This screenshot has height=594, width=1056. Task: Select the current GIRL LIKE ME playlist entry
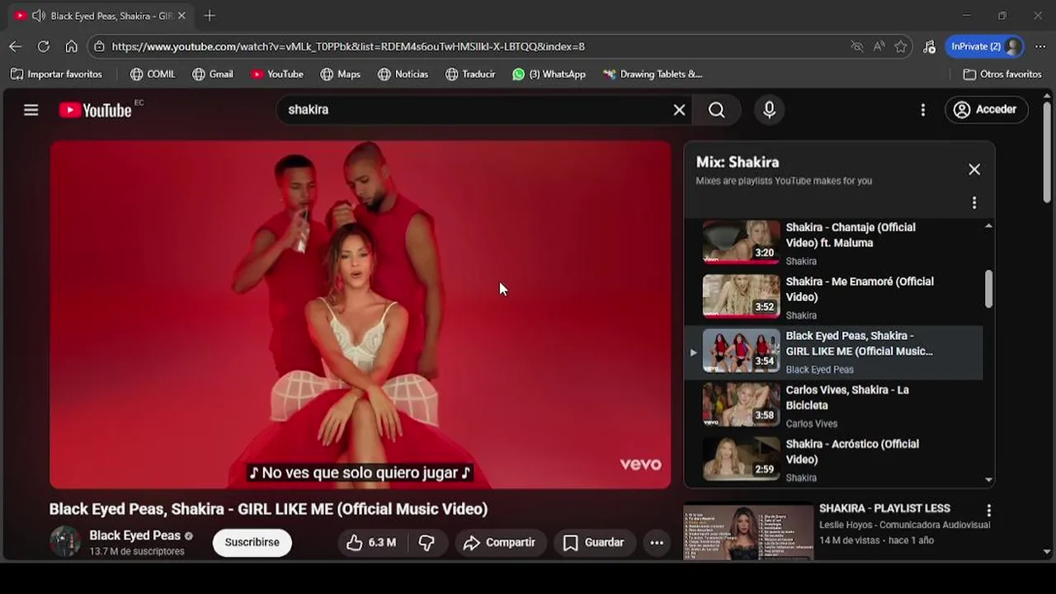pos(834,351)
